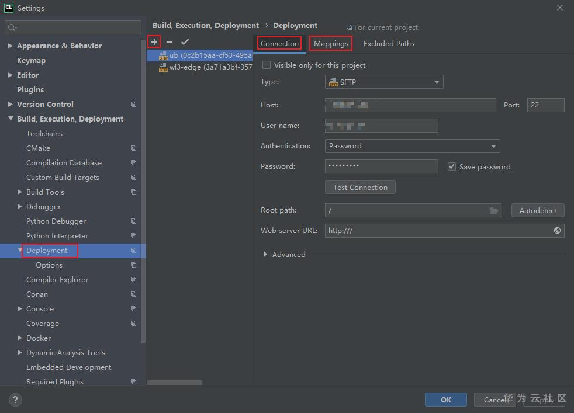The image size is (574, 413).
Task: Expand the Docker node
Action: (x=20, y=338)
